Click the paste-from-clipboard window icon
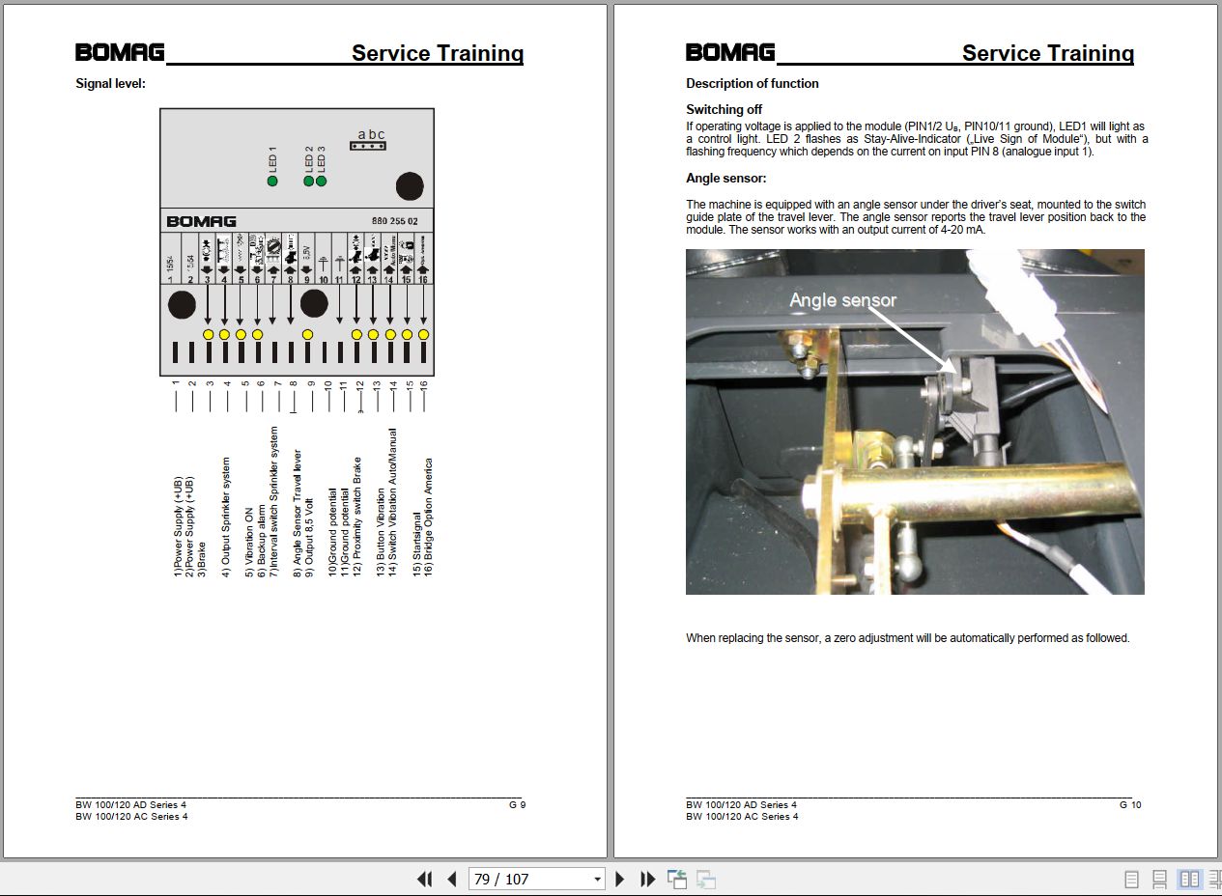 [677, 879]
